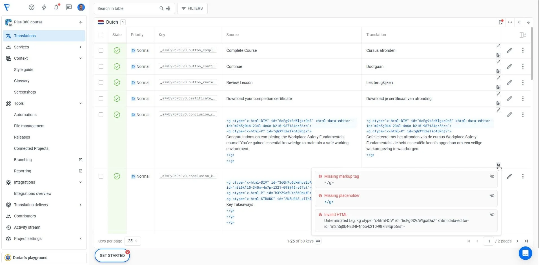Ignore the 'Invalid HTML' QA warning
The image size is (539, 265).
pos(492,215)
